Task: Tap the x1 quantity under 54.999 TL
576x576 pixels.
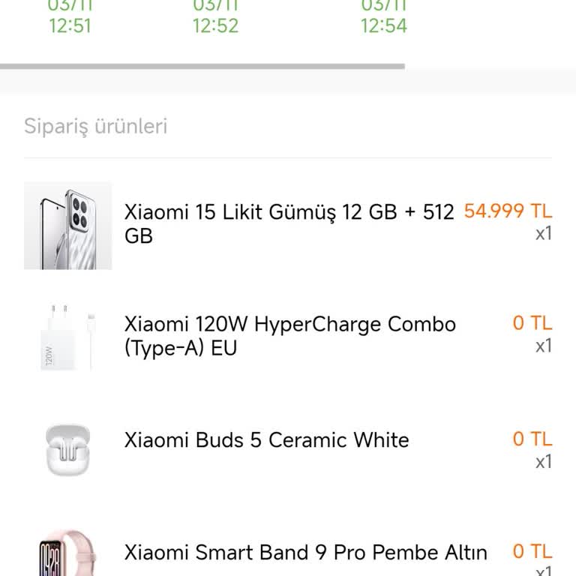Action: coord(543,233)
